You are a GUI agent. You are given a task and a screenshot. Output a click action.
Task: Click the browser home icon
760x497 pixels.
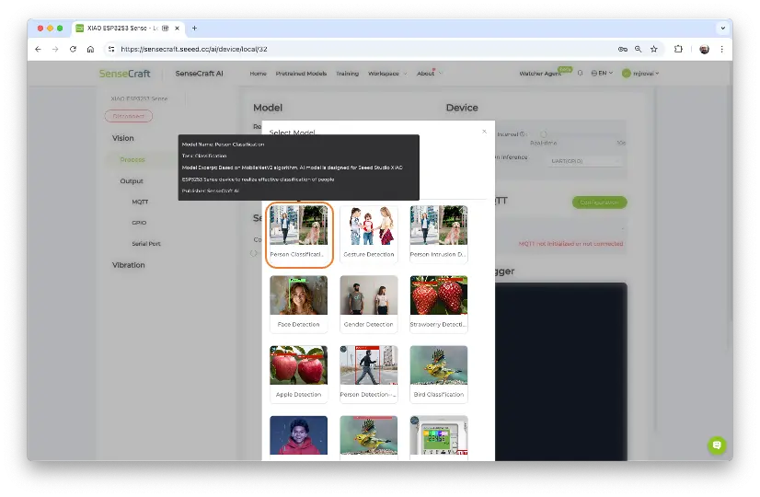[90, 49]
